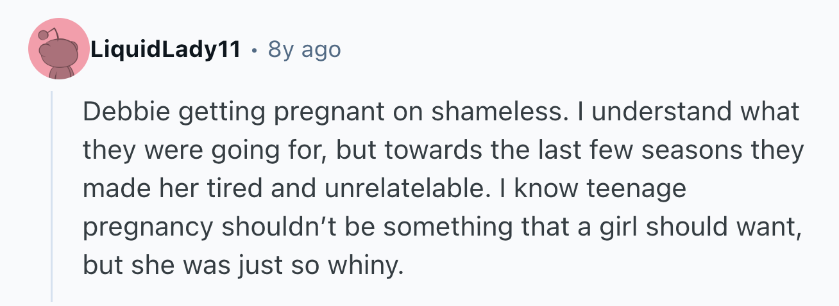The height and width of the screenshot is (306, 839).
Task: Click the dot separator beside the username
Action: pyautogui.click(x=255, y=49)
